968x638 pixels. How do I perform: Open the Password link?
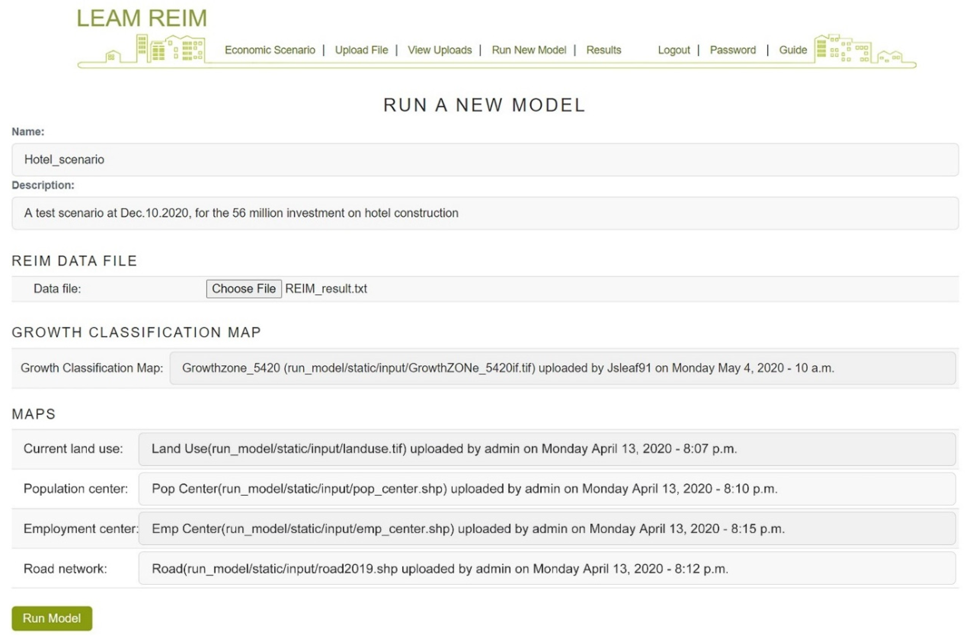coord(732,50)
